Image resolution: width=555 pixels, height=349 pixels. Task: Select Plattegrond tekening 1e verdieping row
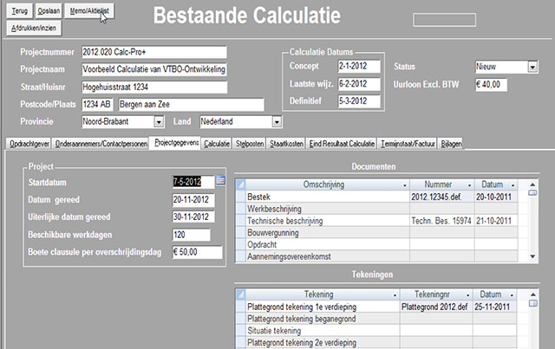376,307
